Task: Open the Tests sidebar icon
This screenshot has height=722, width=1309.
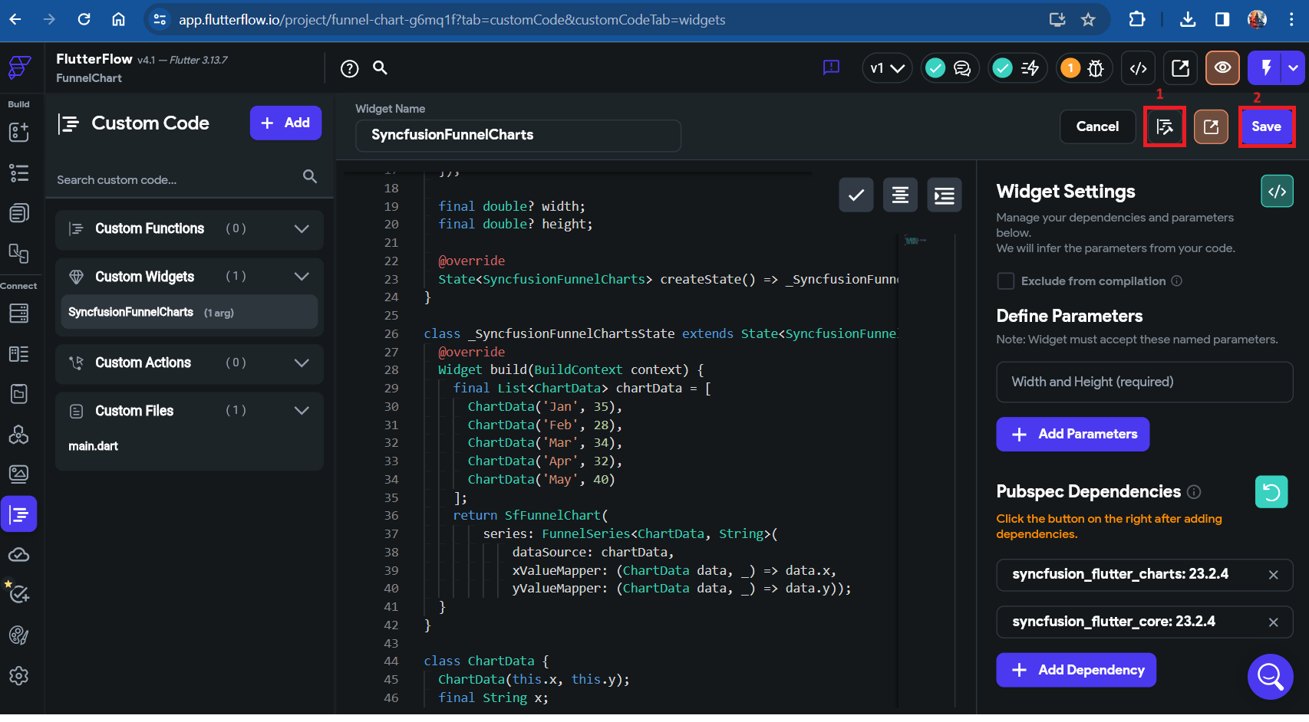Action: 18,594
